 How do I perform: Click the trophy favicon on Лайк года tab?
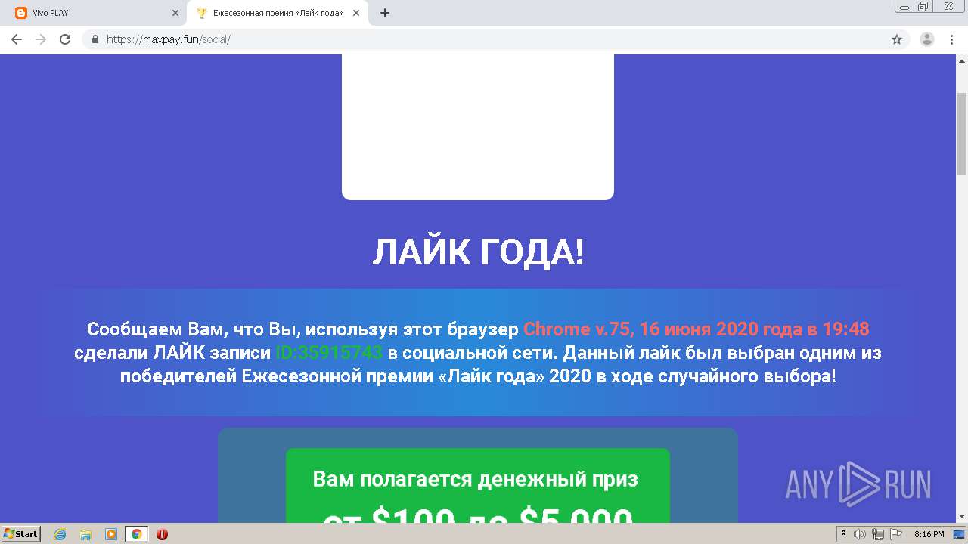coord(202,13)
